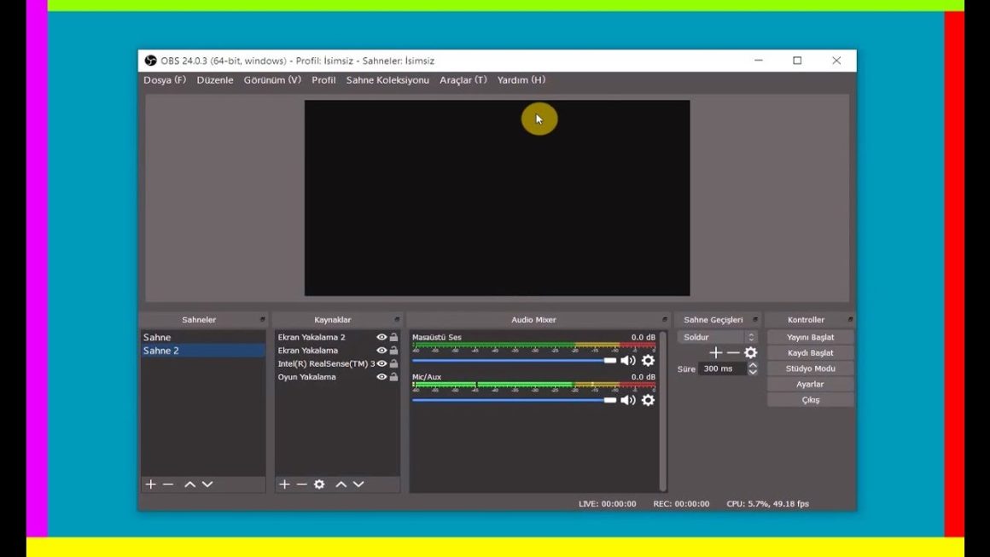Viewport: 990px width, 557px height.
Task: Select the Sahne scene
Action: click(202, 338)
